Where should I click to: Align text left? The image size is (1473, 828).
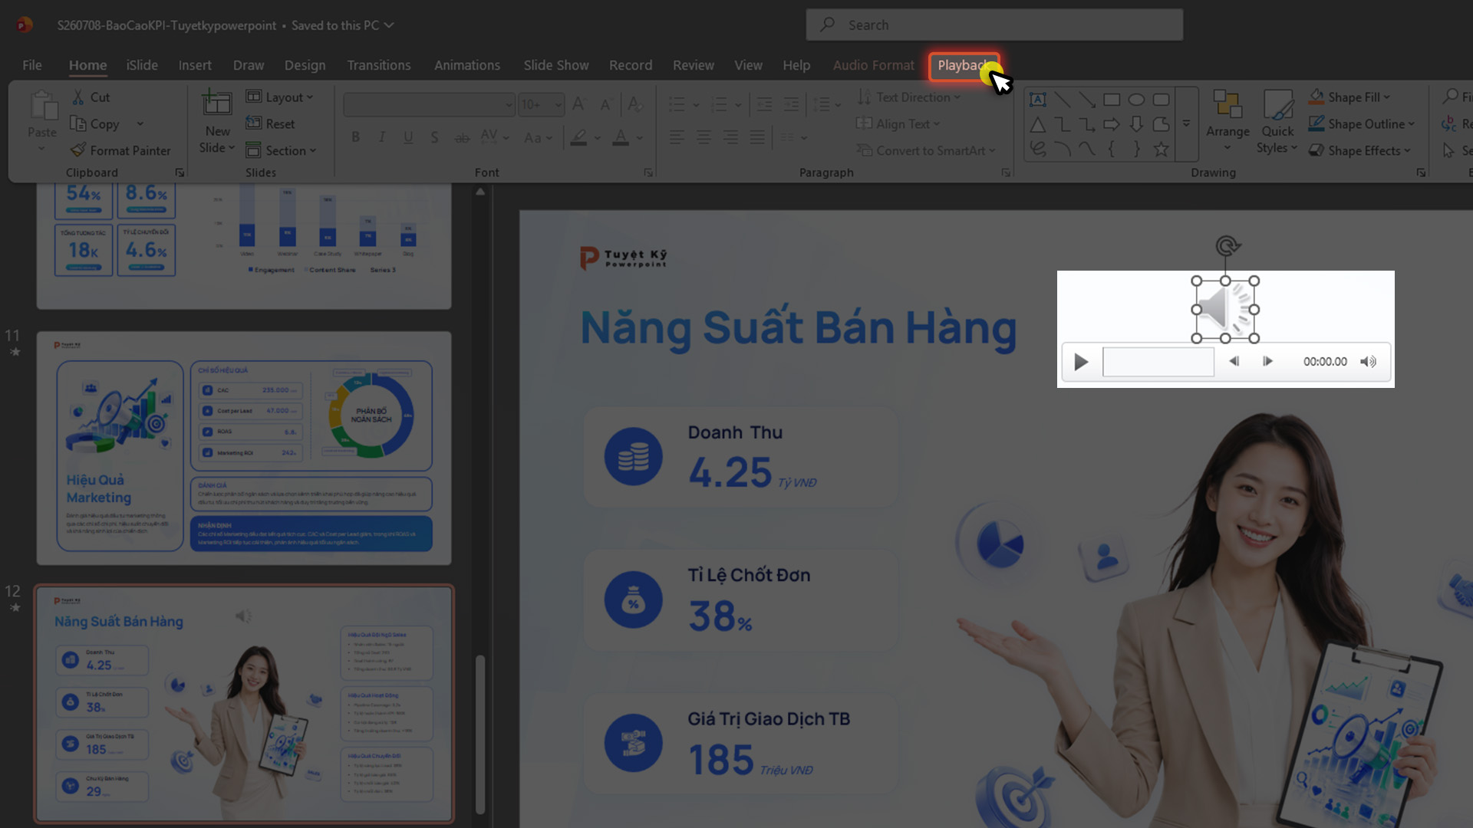(x=676, y=138)
